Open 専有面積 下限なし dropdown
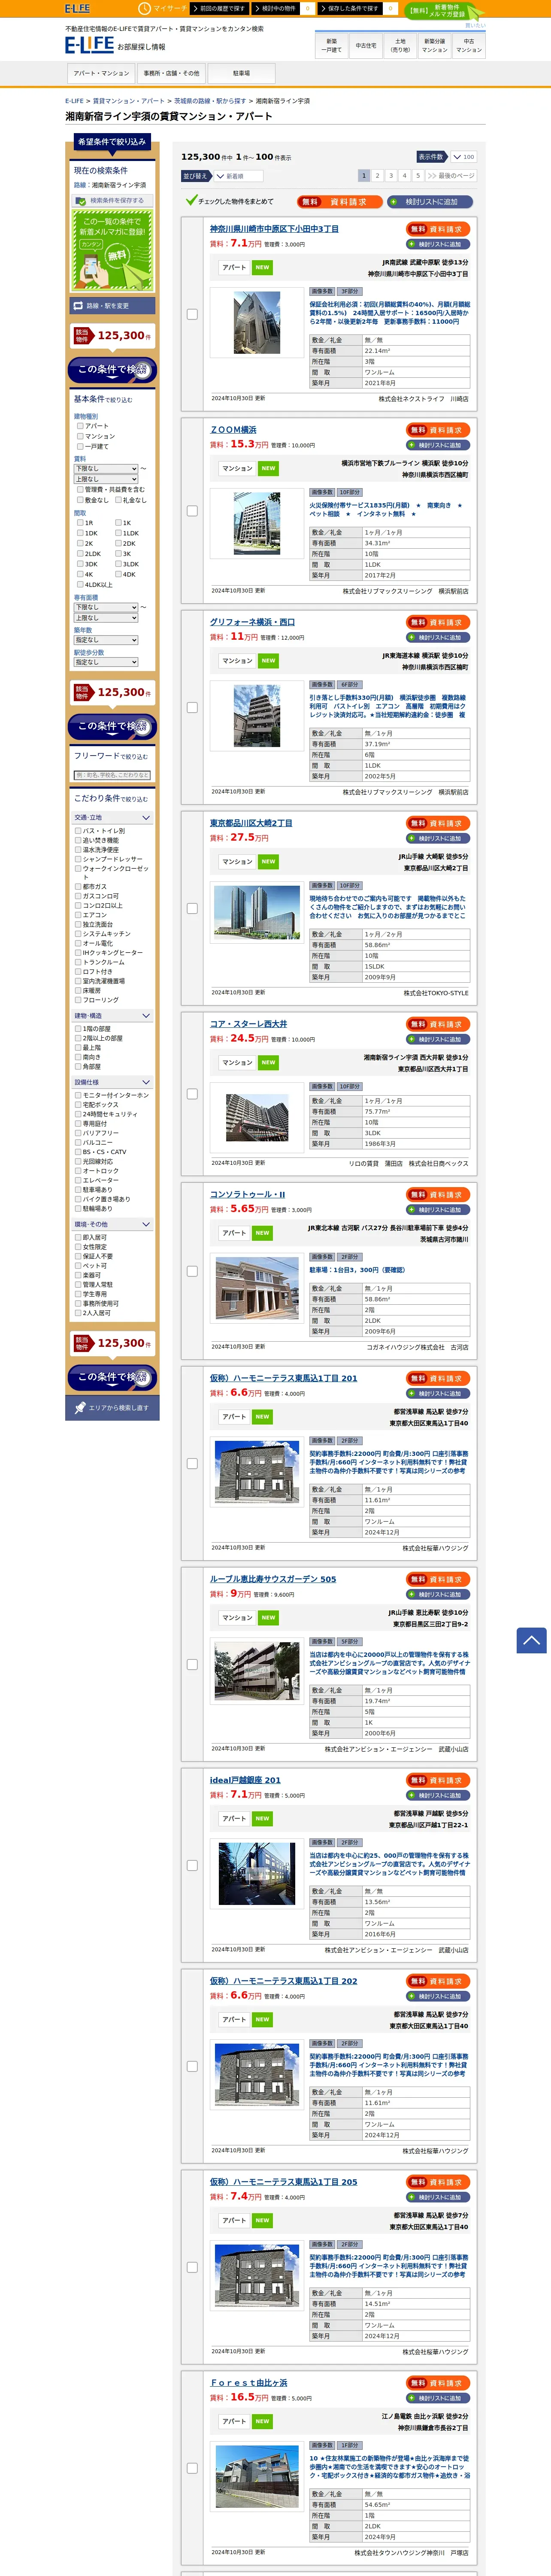 click(x=106, y=607)
